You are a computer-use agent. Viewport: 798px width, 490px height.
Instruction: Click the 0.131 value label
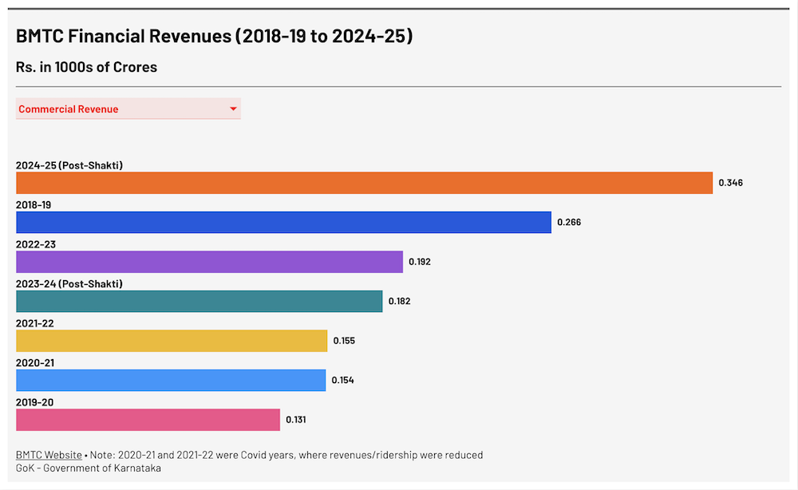click(x=297, y=419)
